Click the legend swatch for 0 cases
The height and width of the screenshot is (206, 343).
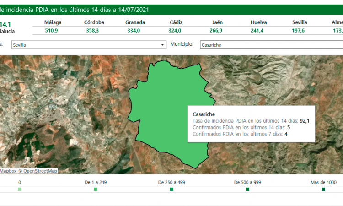[x=20, y=189]
